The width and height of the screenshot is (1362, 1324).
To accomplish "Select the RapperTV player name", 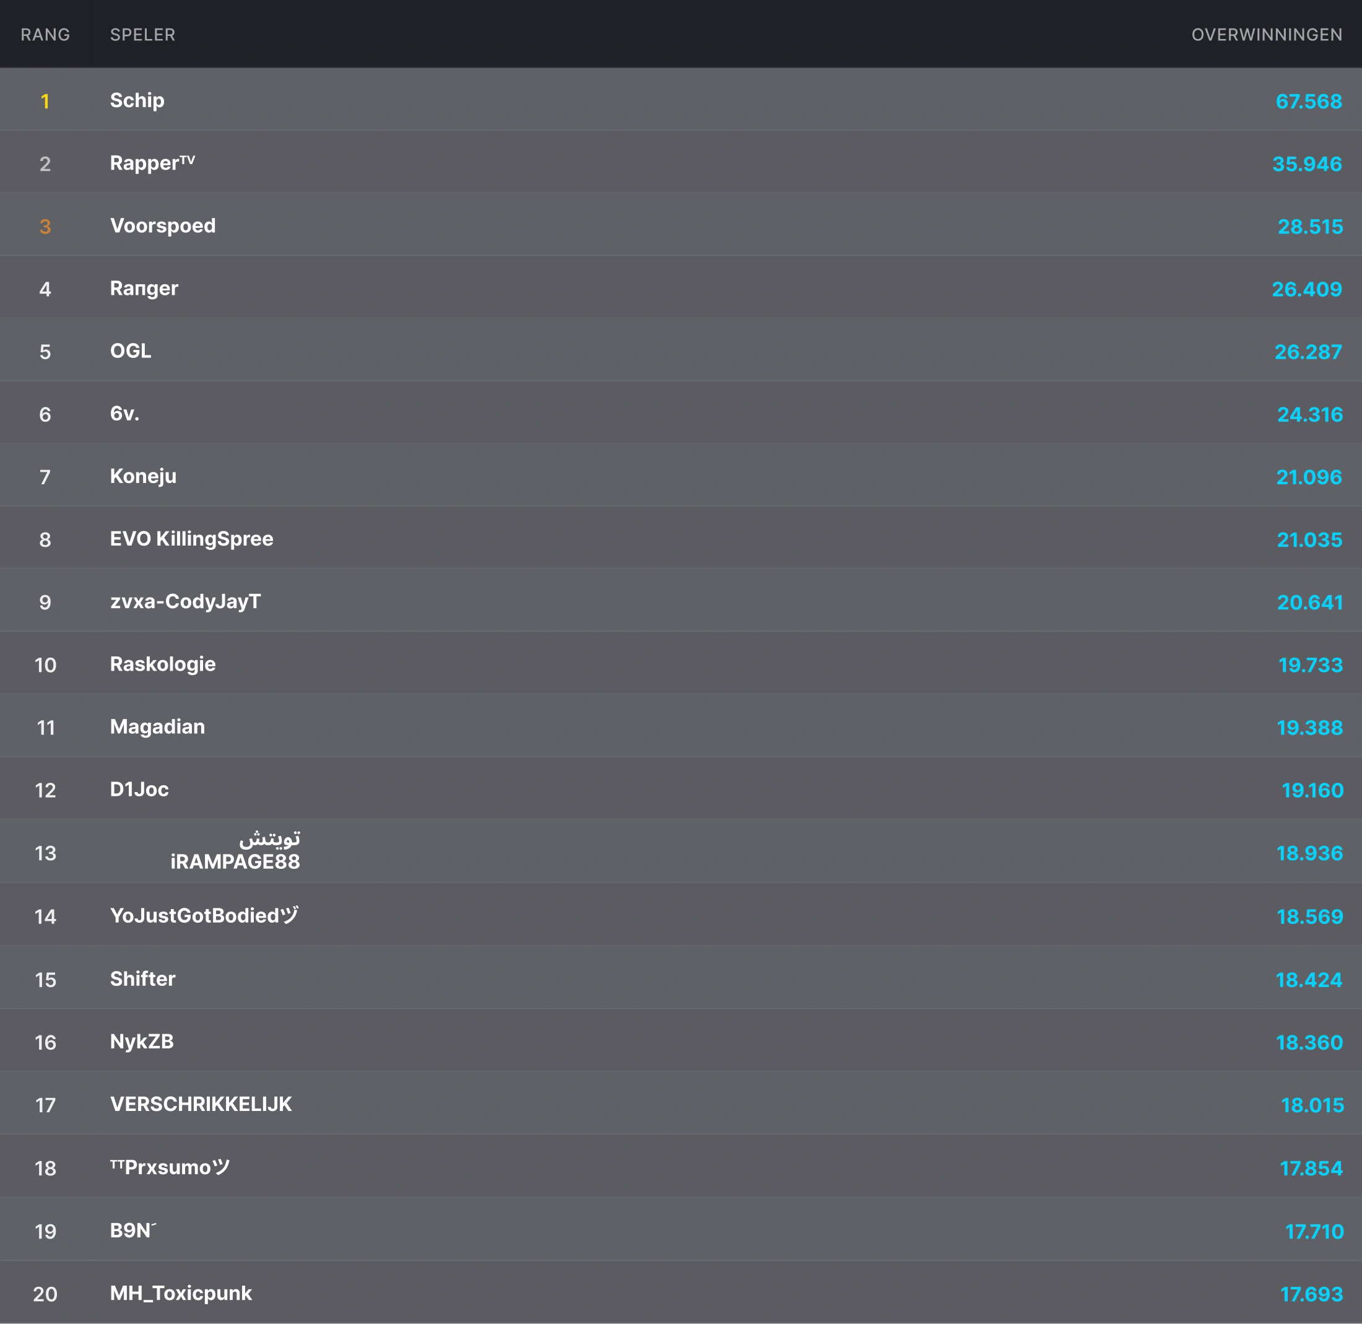I will [x=152, y=163].
